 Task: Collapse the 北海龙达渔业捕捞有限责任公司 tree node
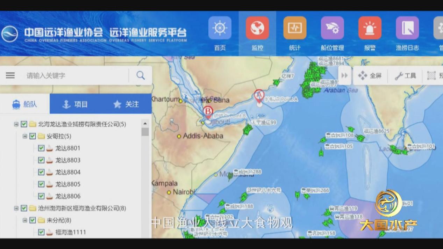click(x=16, y=124)
